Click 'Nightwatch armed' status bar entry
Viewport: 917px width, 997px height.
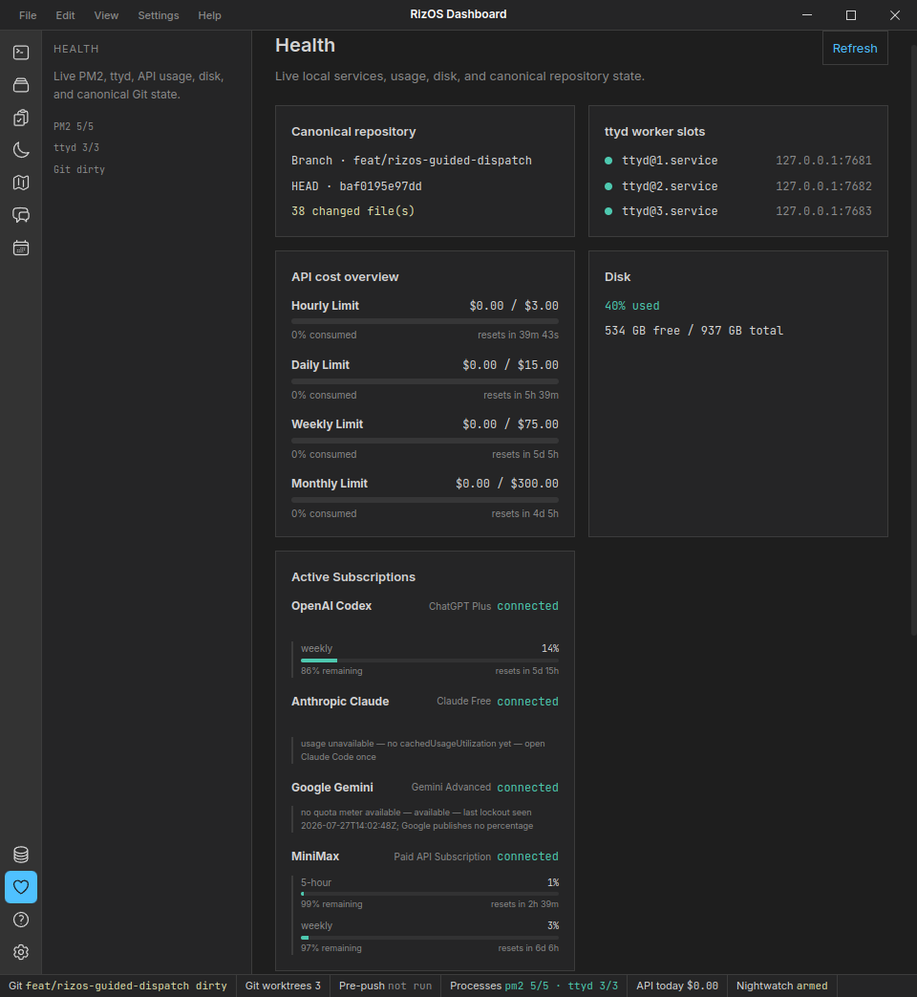[x=781, y=986]
